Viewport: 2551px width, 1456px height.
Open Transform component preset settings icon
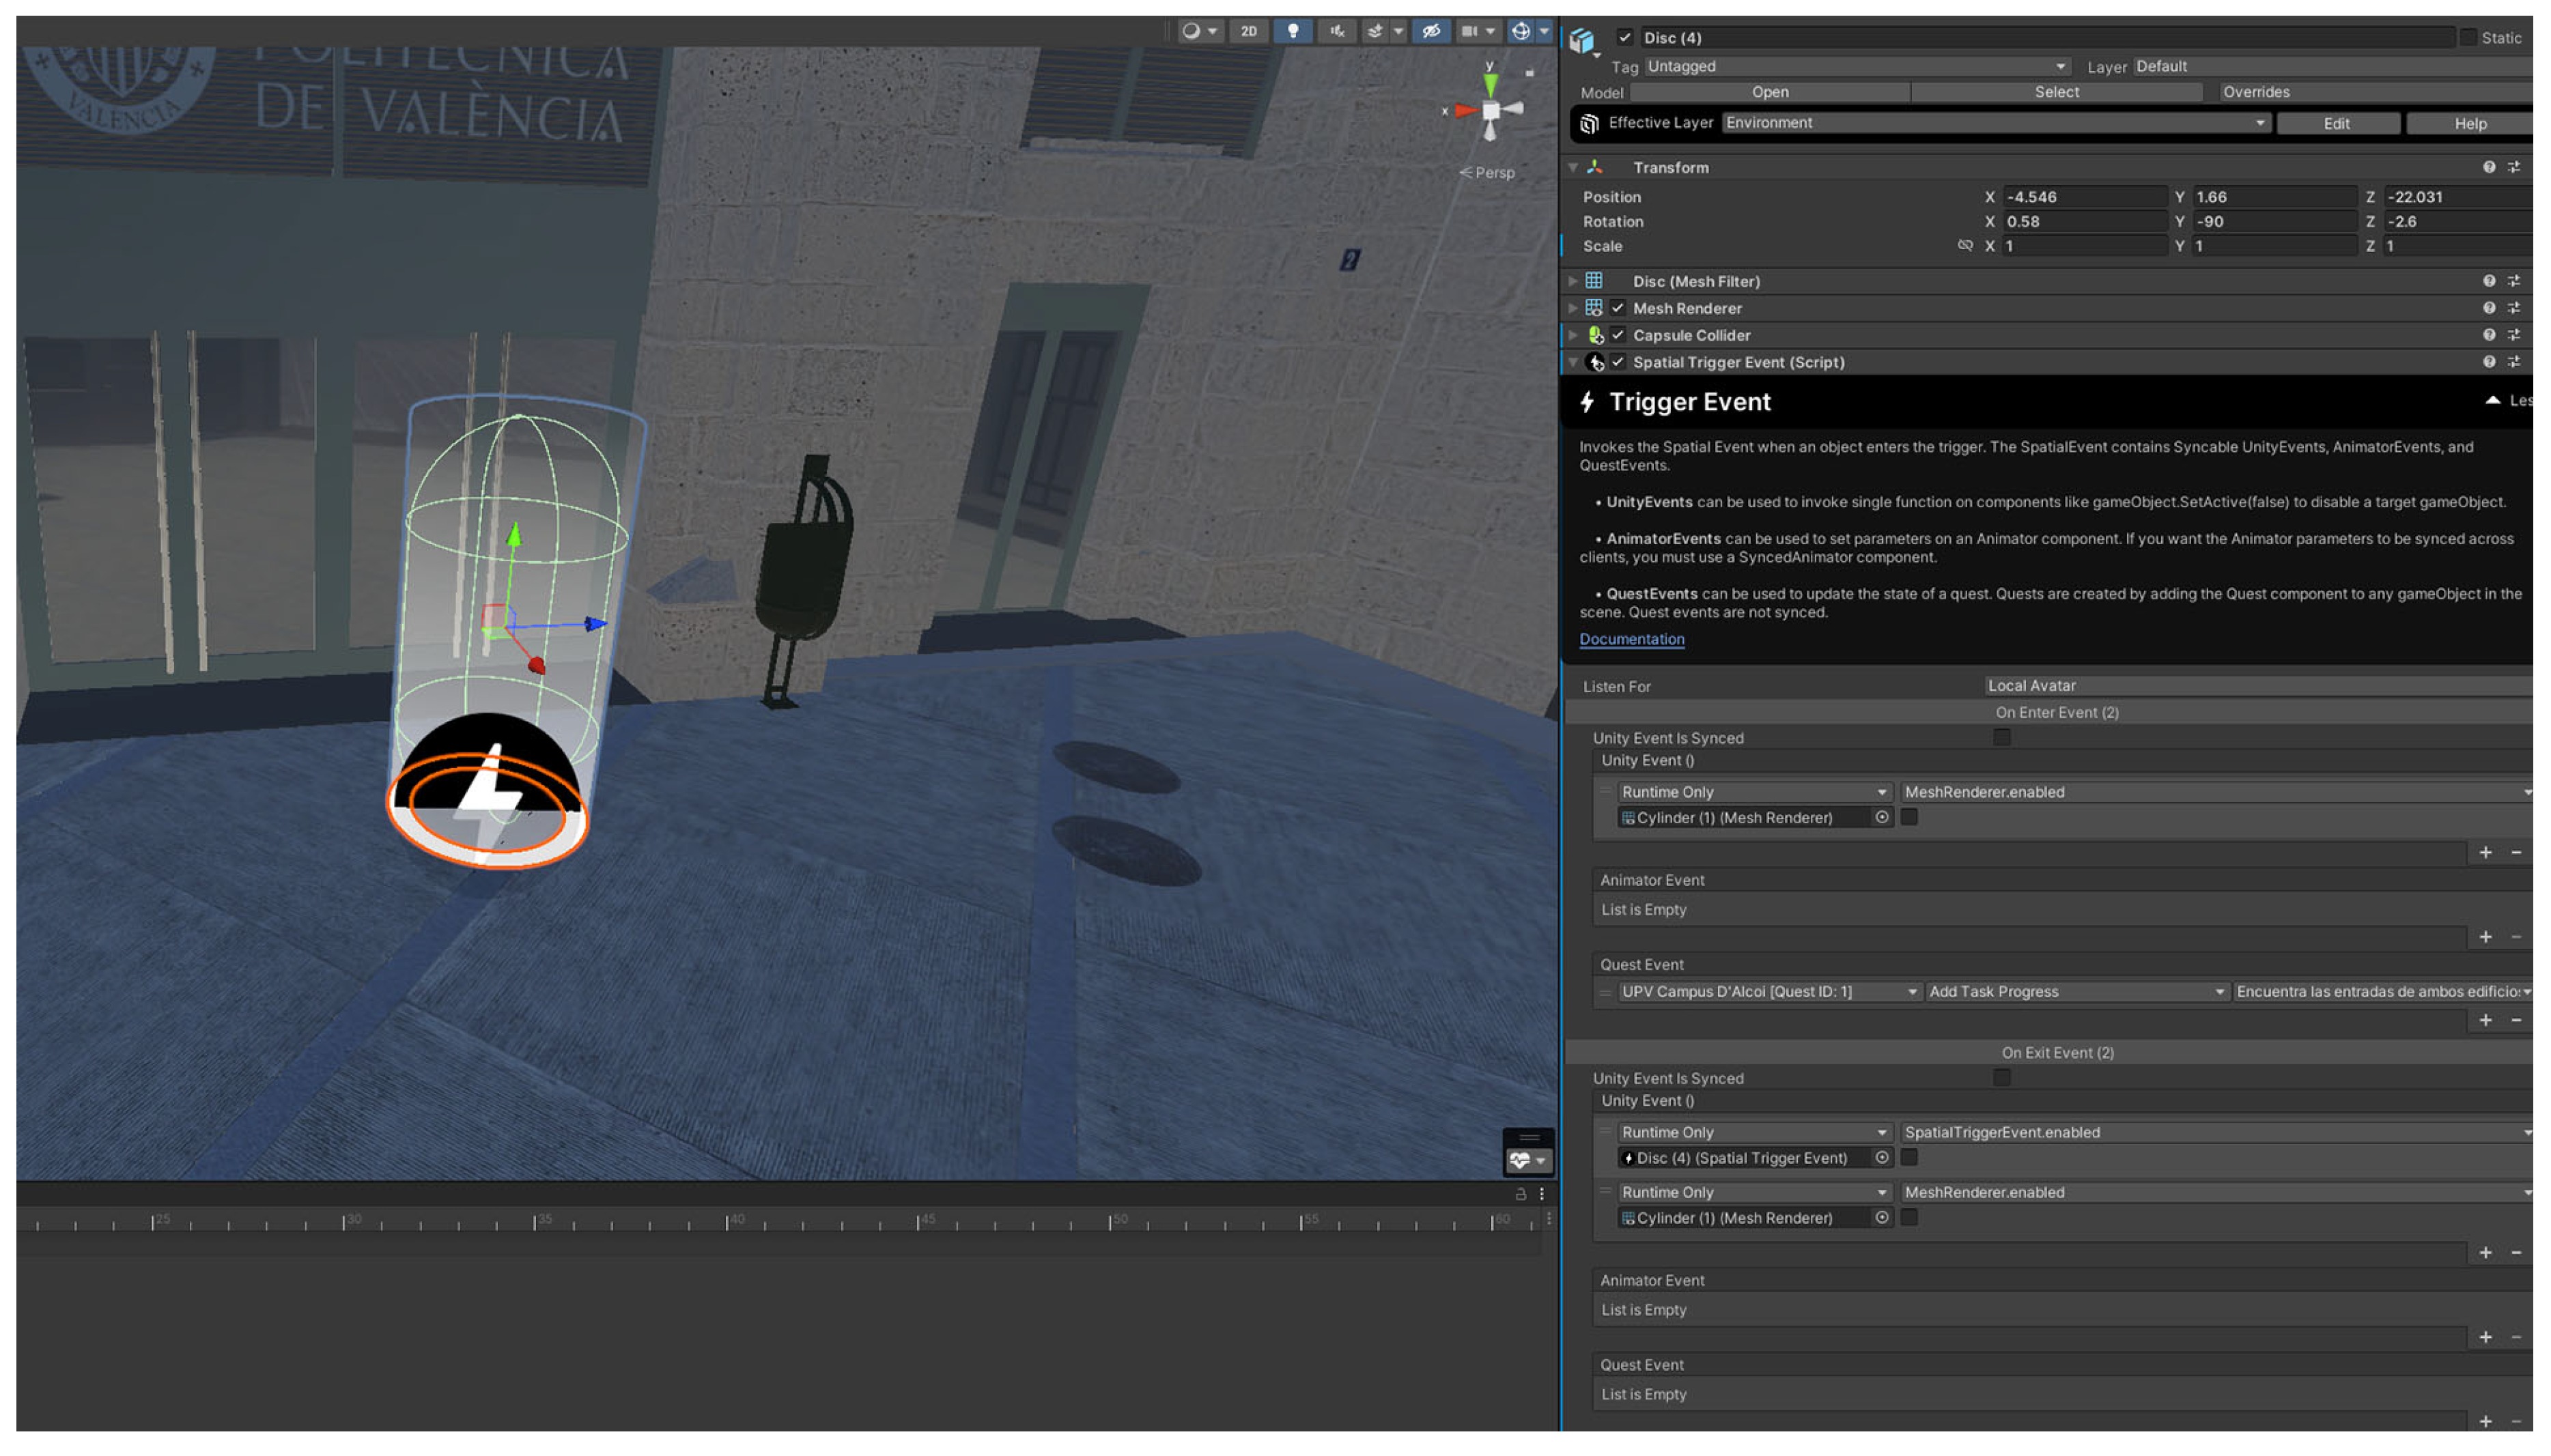pos(2513,167)
